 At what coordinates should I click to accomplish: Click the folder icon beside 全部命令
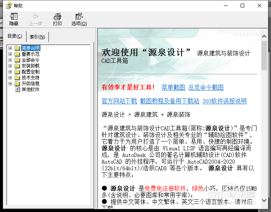coord(17,60)
